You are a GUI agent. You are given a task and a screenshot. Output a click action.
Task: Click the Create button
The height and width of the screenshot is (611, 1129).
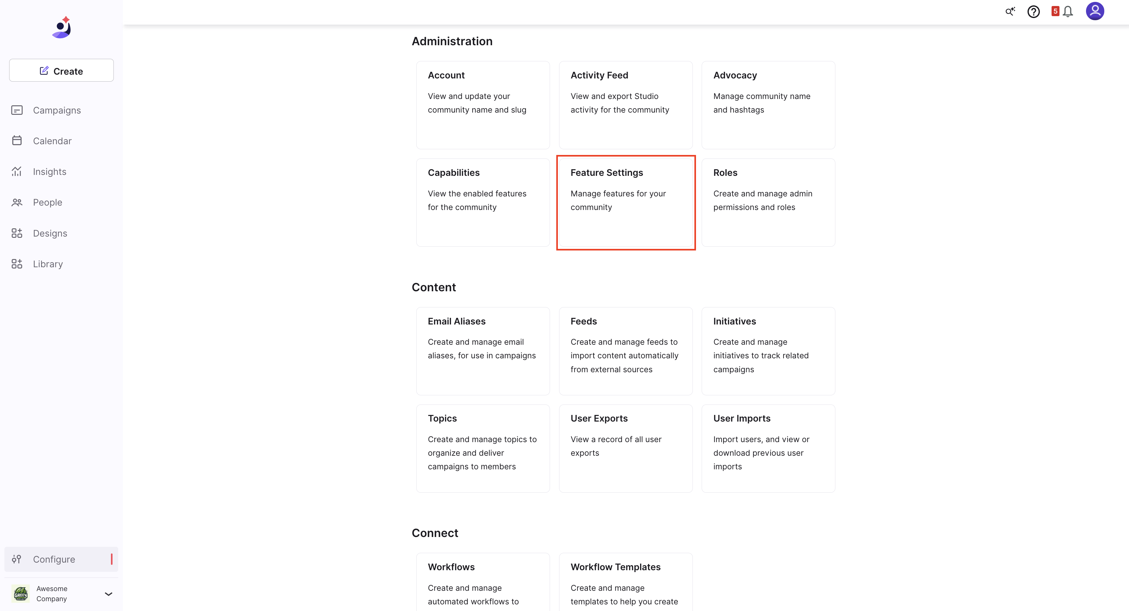click(61, 71)
